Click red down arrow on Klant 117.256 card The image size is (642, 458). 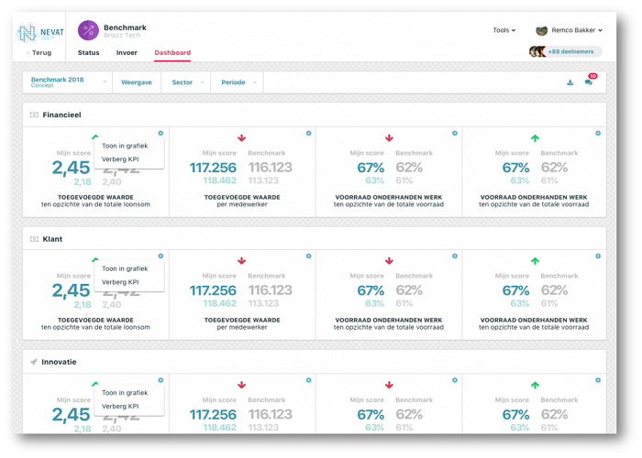click(241, 261)
